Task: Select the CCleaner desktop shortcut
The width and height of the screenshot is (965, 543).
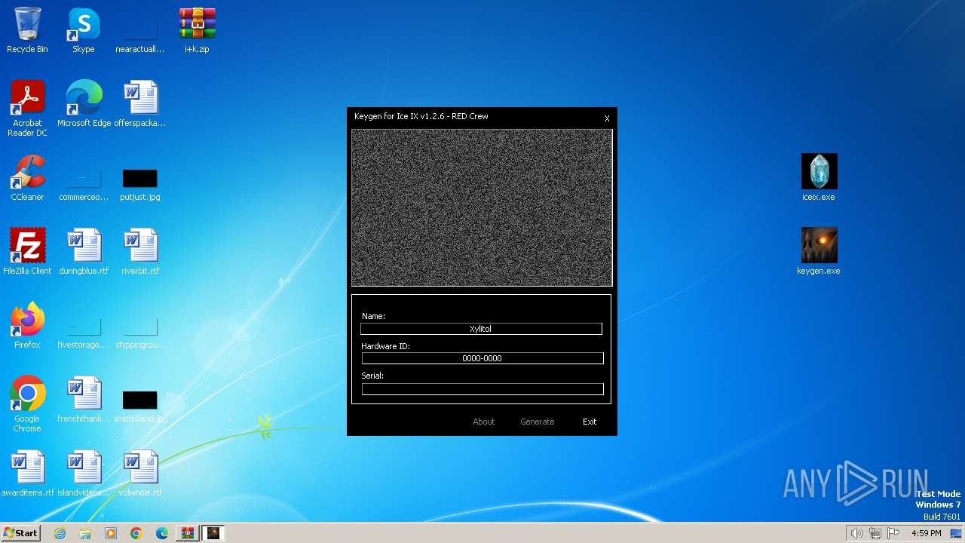Action: click(27, 178)
